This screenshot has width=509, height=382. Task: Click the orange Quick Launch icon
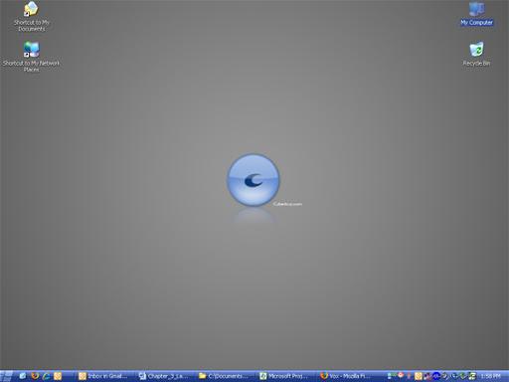click(58, 376)
